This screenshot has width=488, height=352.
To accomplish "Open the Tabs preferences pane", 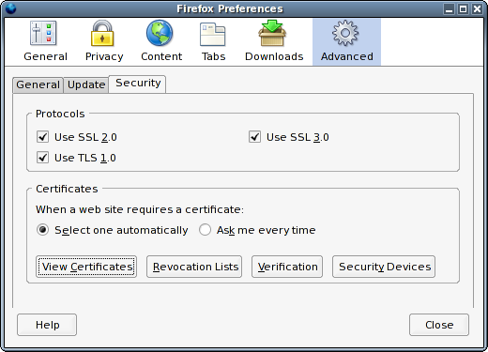I will (213, 41).
